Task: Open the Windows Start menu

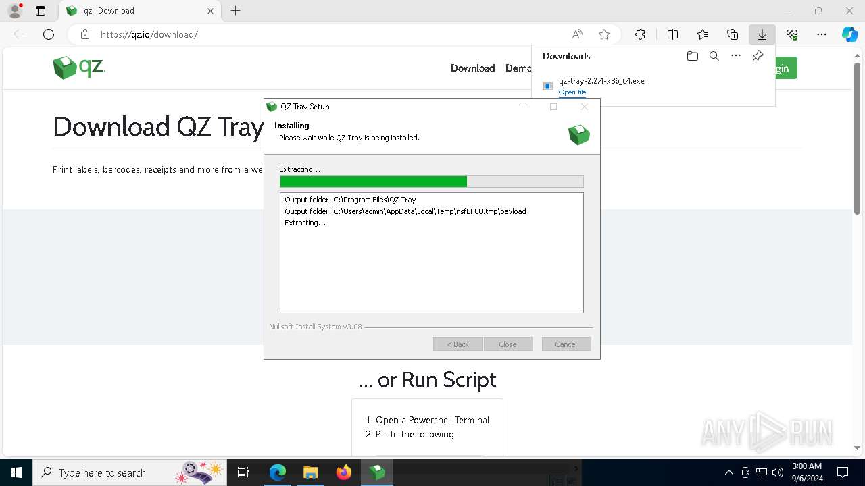Action: (x=16, y=473)
